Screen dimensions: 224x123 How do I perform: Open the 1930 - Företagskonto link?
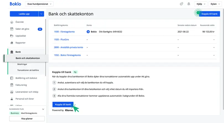coord(64,32)
